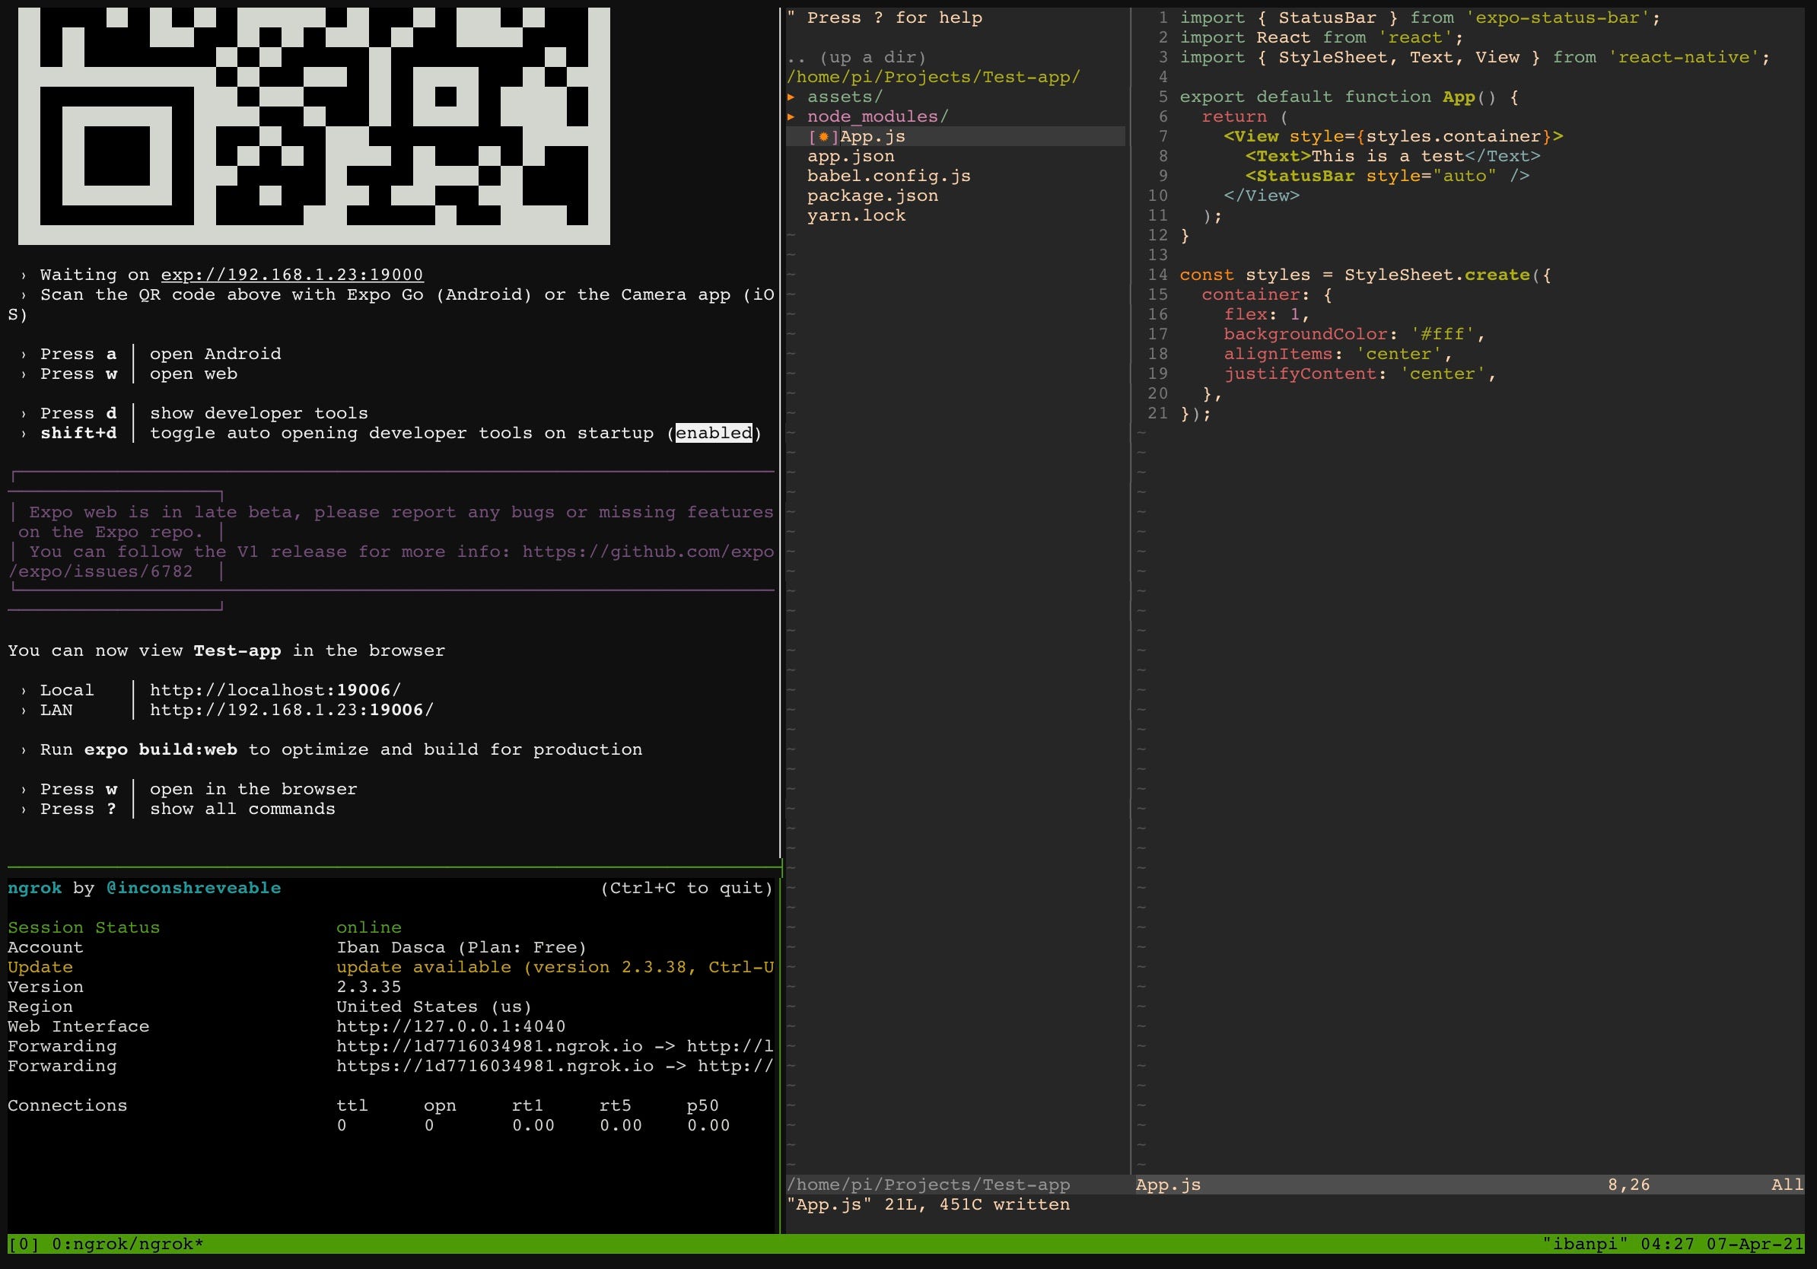Click the 'p50' connections column header
Screen dimensions: 1817x1269
coord(703,1105)
